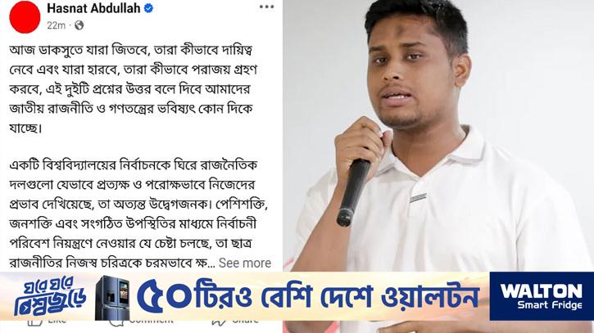Viewport: 594px width, 333px height.
Task: Click the blue verified badge icon
Action: pyautogui.click(x=149, y=8)
